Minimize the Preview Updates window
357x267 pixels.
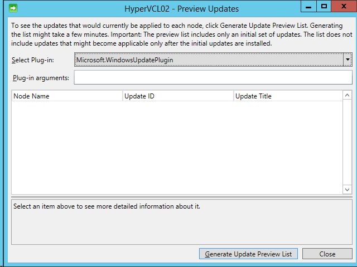pyautogui.click(x=308, y=6)
